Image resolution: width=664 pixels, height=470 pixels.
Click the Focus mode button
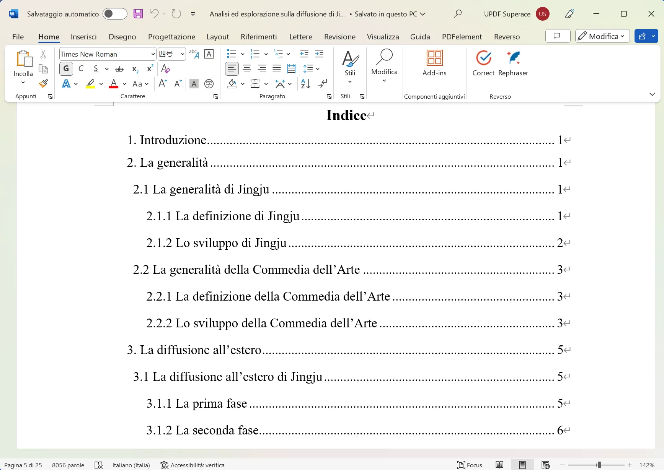(470, 465)
